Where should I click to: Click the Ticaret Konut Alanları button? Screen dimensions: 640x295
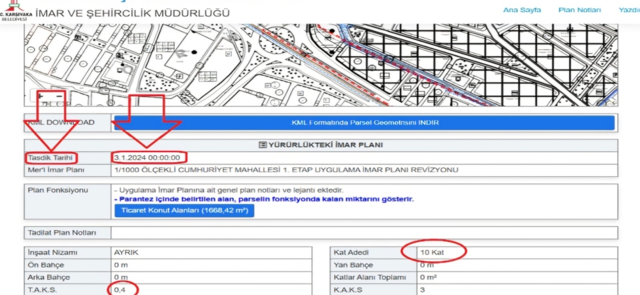[x=184, y=211]
